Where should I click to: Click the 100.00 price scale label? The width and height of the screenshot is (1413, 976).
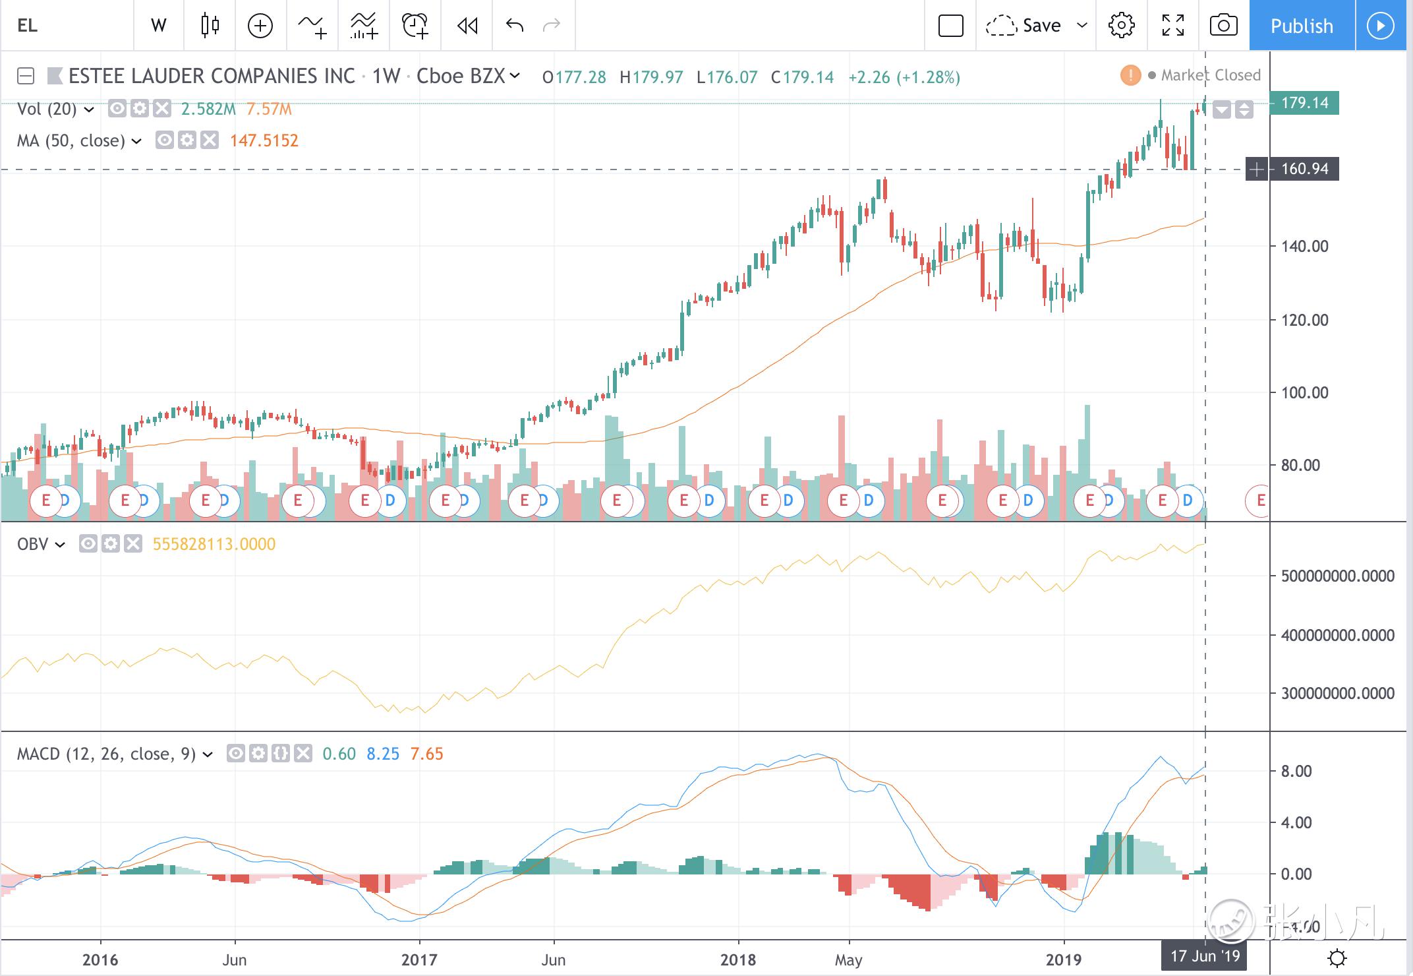point(1304,393)
